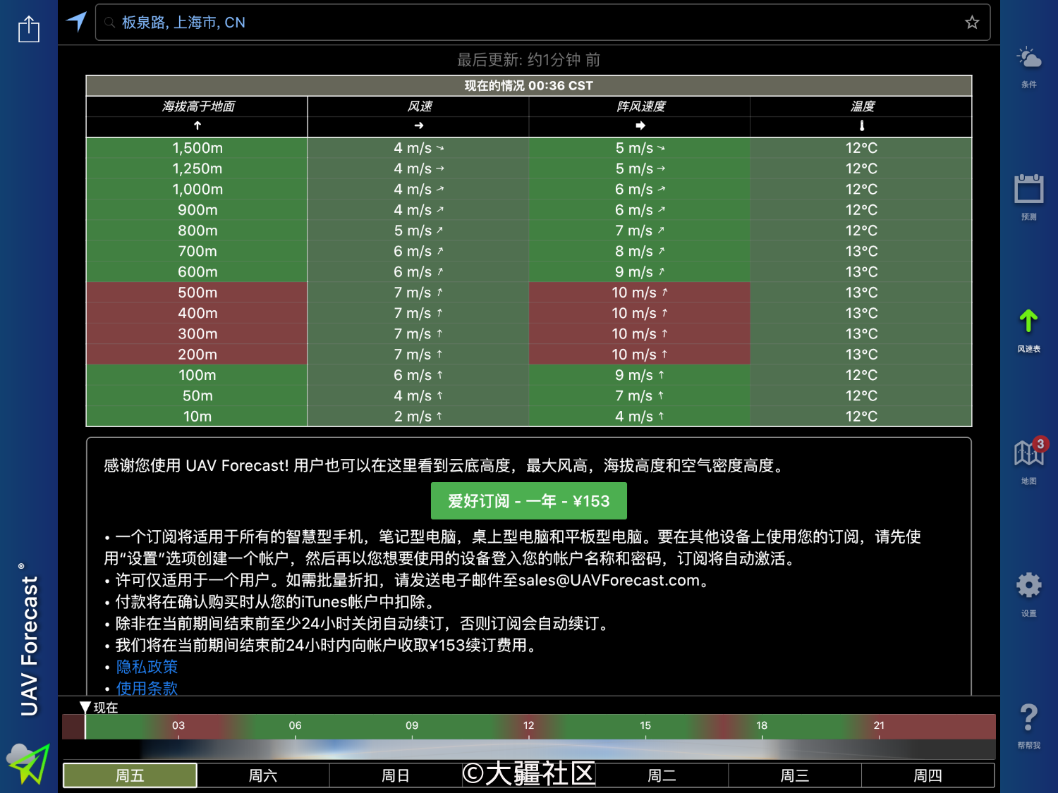Image resolution: width=1058 pixels, height=793 pixels.
Task: Select the 周二 day tab
Action: click(x=662, y=775)
